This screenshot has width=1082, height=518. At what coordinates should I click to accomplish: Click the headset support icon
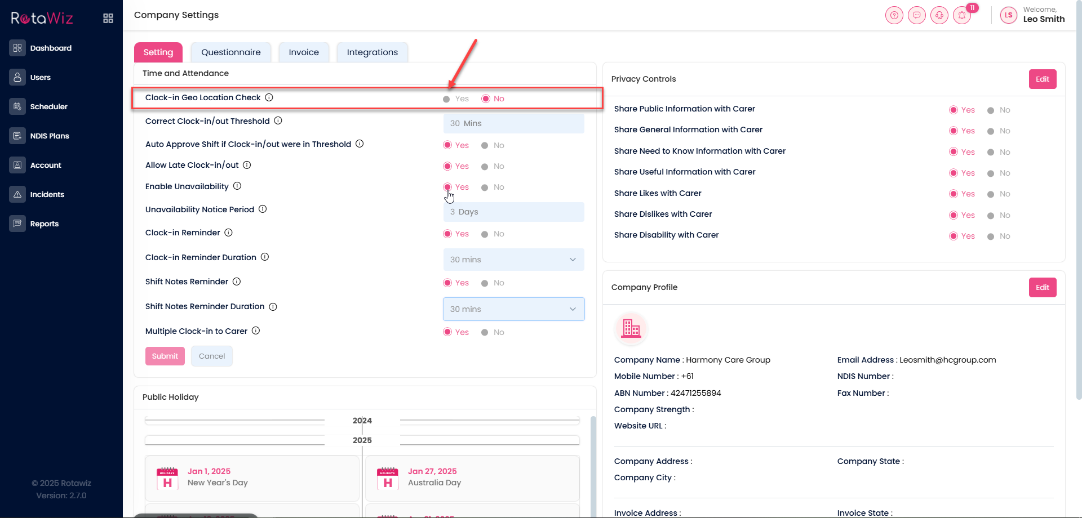point(939,15)
